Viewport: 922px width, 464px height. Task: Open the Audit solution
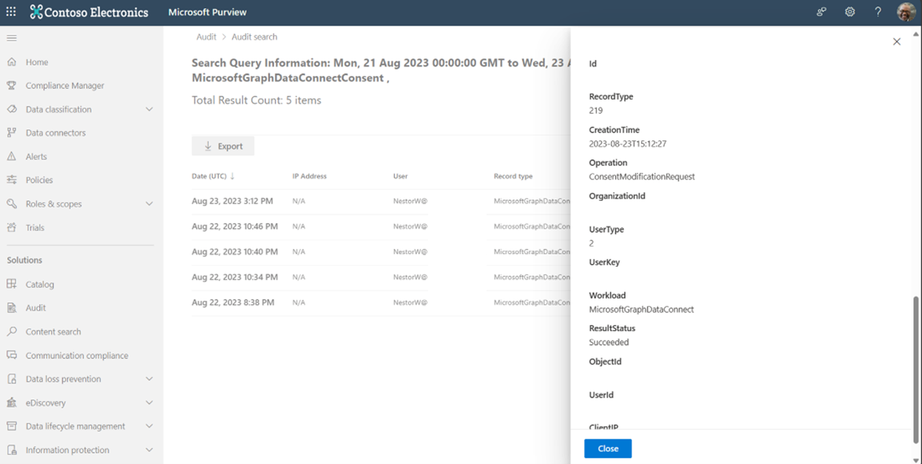(35, 308)
